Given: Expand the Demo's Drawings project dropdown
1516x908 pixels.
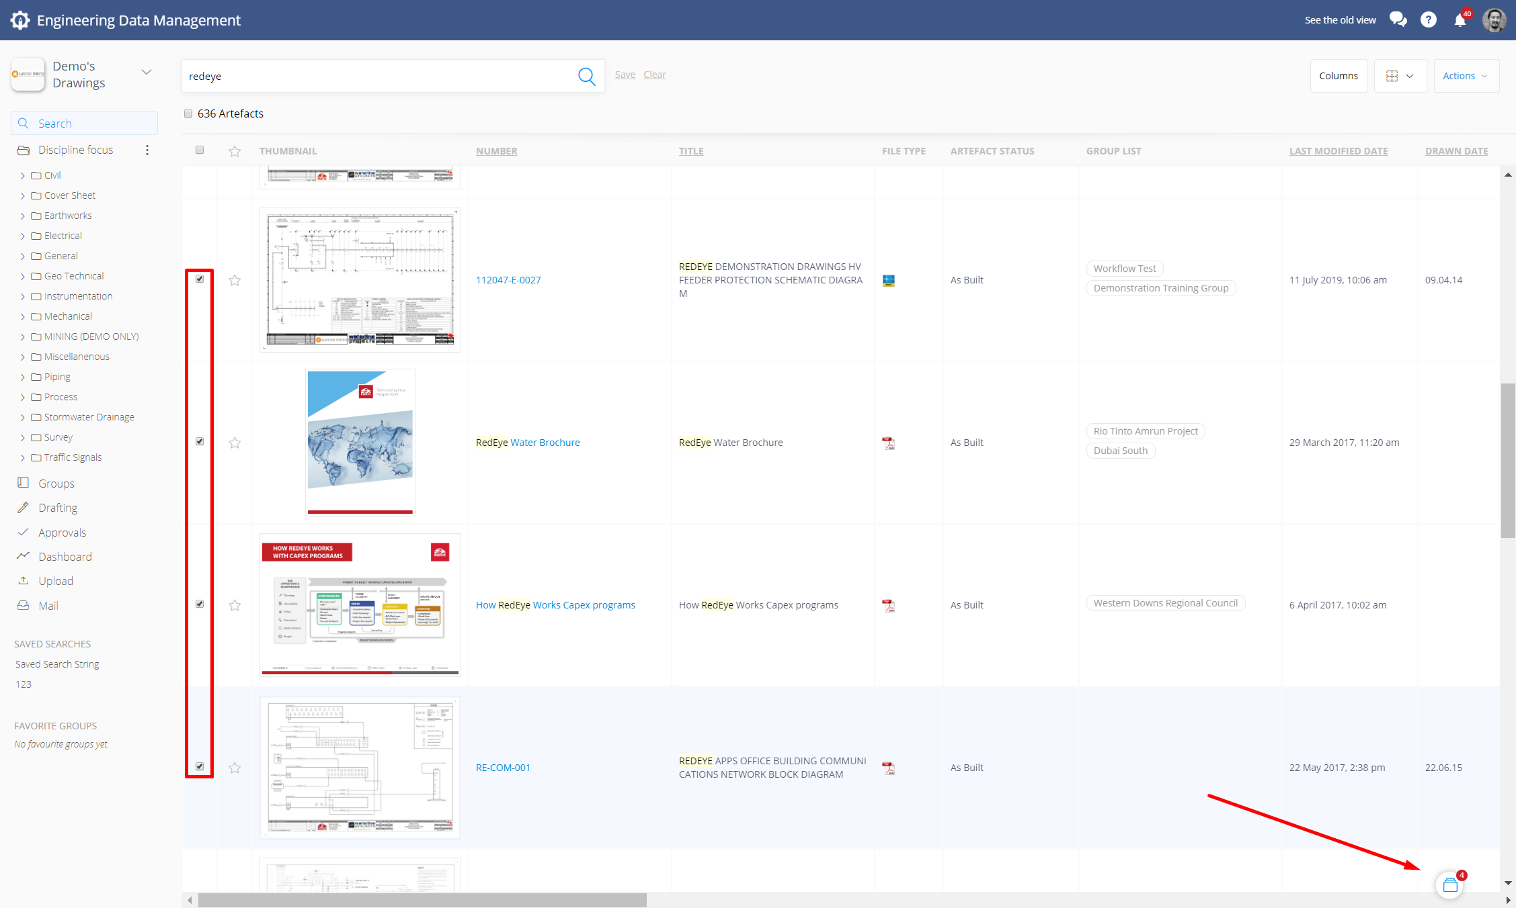Looking at the screenshot, I should pyautogui.click(x=147, y=72).
